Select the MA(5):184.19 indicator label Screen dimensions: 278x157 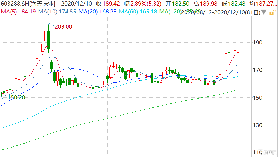coord(18,12)
